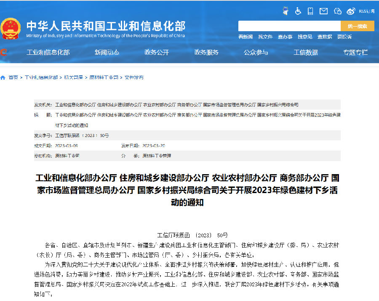Open the WeChat icon in the header
Viewport: 379px width, 301px height.
tap(337, 11)
